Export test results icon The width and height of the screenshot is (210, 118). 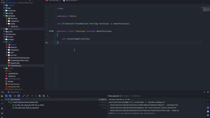40,96
